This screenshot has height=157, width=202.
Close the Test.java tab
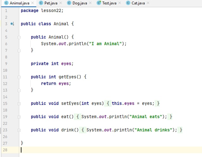(120, 3)
